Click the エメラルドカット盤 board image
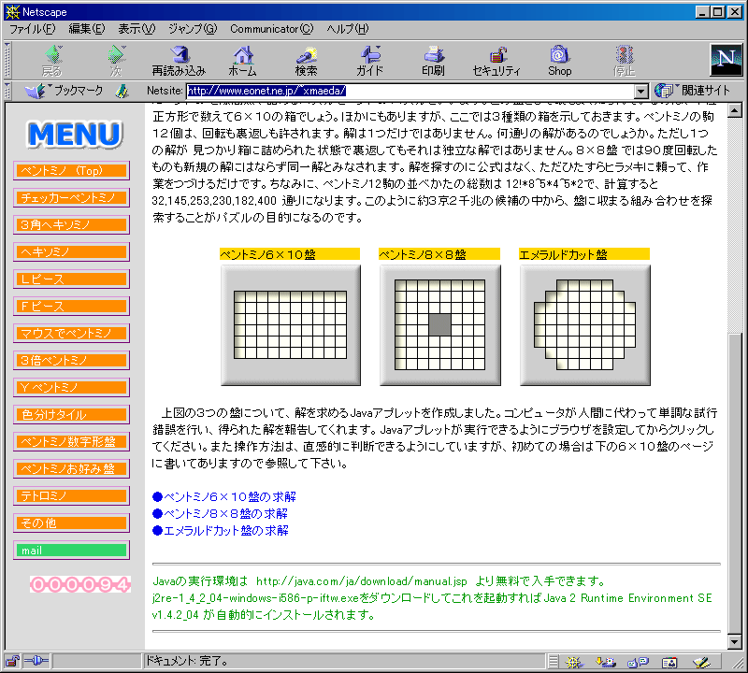748x673 pixels. tap(585, 324)
